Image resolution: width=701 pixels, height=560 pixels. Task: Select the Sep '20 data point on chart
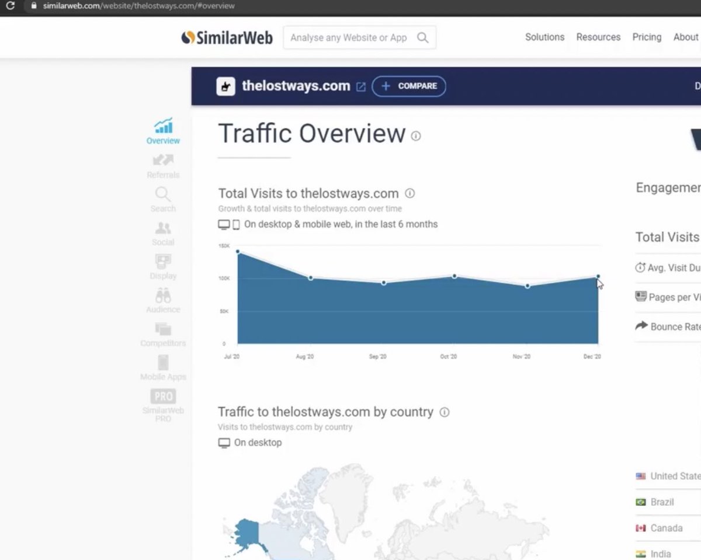[384, 283]
